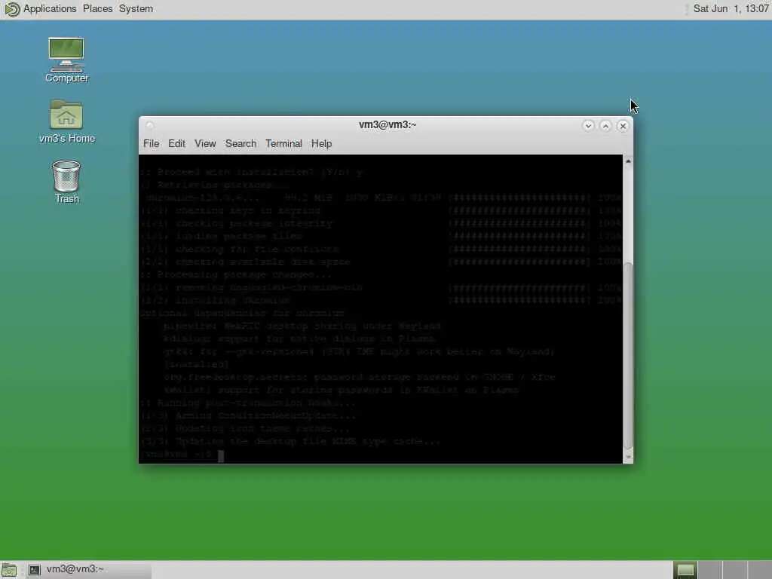Open the terminal Edit menu
The width and height of the screenshot is (772, 579).
click(176, 143)
